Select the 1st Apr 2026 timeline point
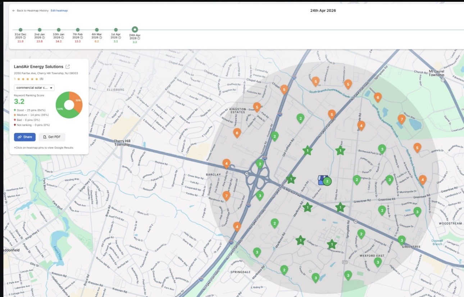The width and height of the screenshot is (464, 297). click(x=116, y=30)
